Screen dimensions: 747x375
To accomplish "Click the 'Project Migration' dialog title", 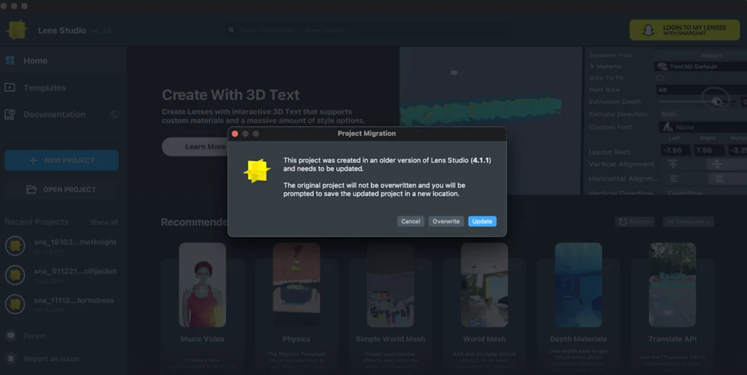I will coord(367,134).
